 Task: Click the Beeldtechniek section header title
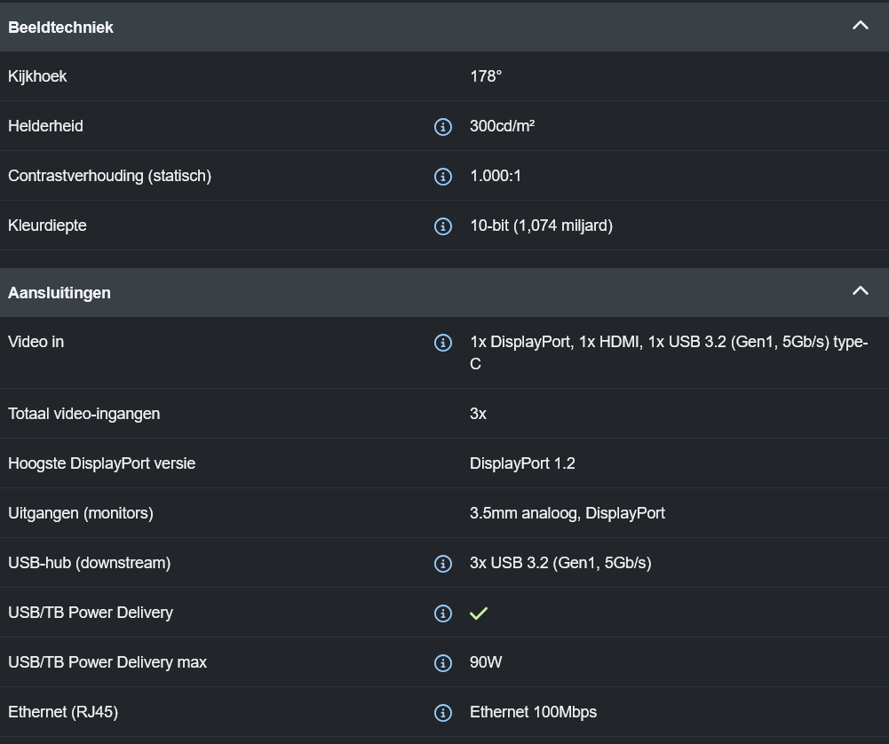tap(60, 28)
